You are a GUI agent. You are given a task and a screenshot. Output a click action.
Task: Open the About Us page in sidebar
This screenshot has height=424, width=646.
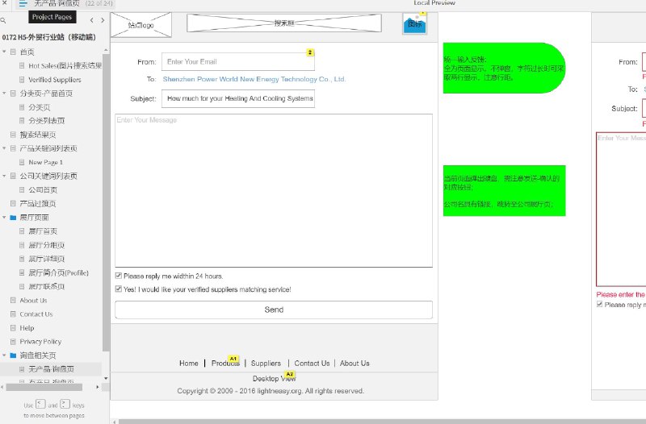[33, 300]
